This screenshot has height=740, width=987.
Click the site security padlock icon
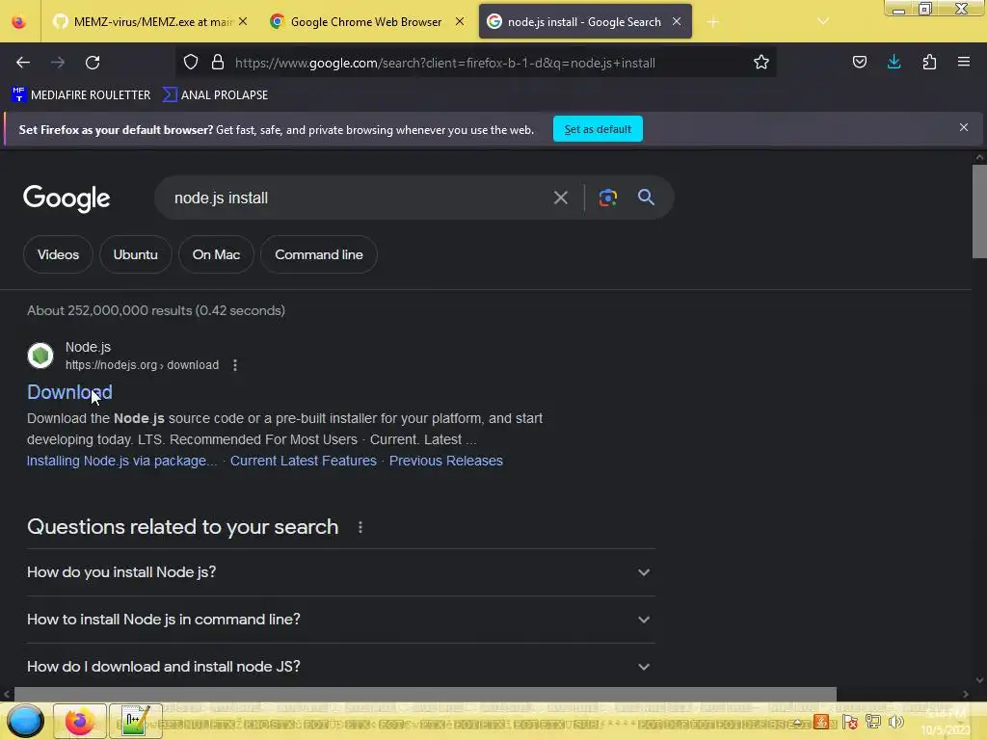pyautogui.click(x=218, y=63)
